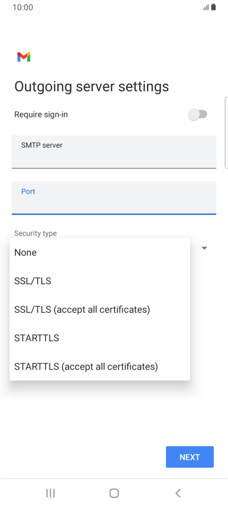Tap the signal strength icon

(206, 7)
